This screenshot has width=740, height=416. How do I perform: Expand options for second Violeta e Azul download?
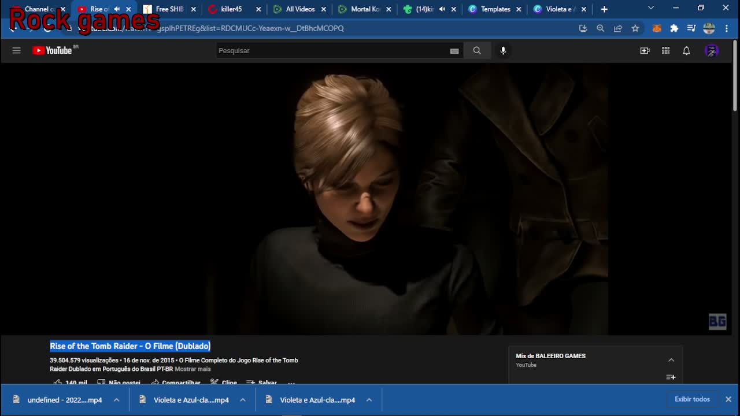click(x=369, y=400)
